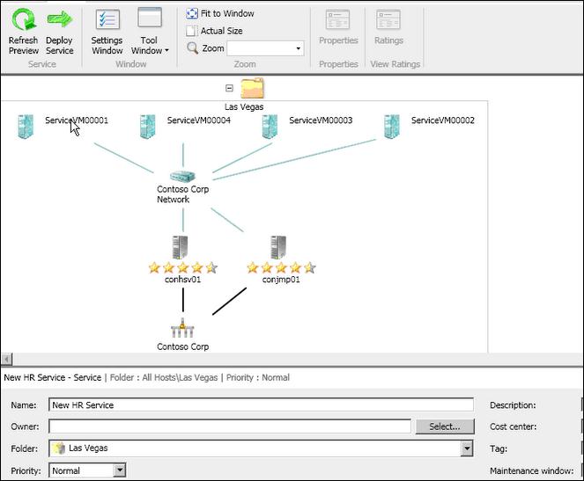Click the ServiceVM00001 label
The width and height of the screenshot is (584, 481).
point(77,120)
